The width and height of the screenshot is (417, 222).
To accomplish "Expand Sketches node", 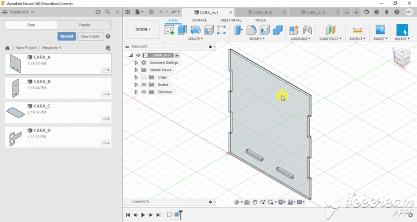I will click(x=136, y=92).
